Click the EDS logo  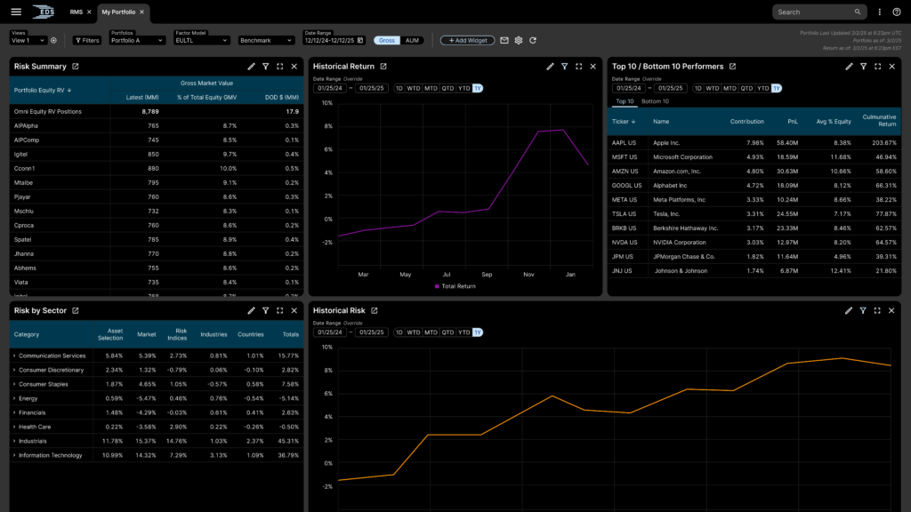pyautogui.click(x=43, y=12)
